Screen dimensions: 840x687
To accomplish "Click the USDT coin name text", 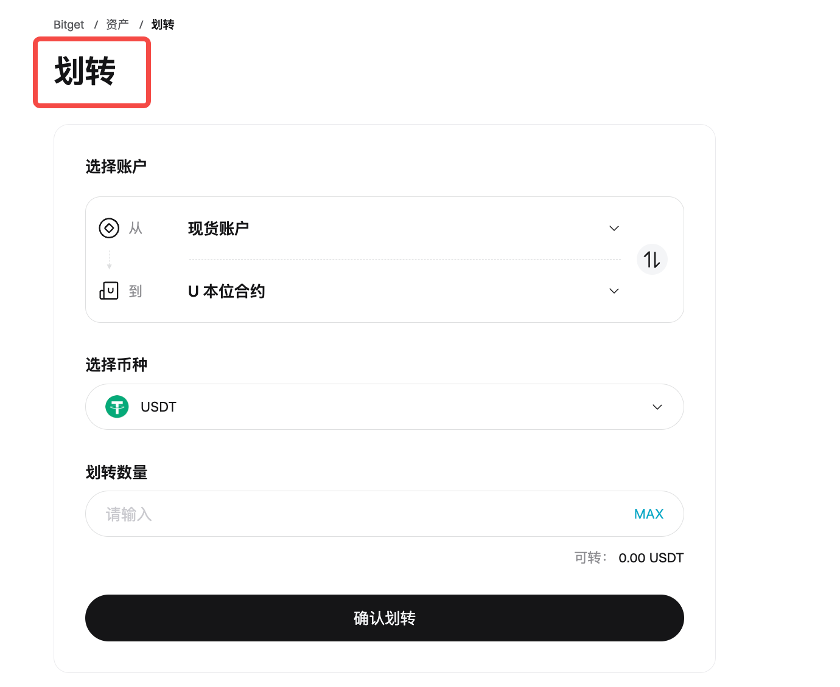I will tap(158, 407).
